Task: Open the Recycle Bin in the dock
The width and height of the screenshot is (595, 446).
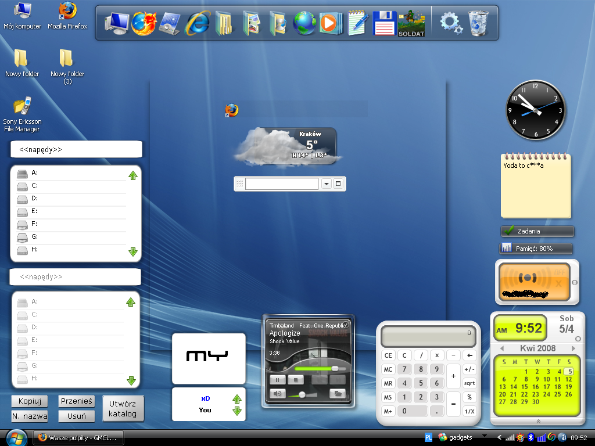Action: [x=478, y=23]
